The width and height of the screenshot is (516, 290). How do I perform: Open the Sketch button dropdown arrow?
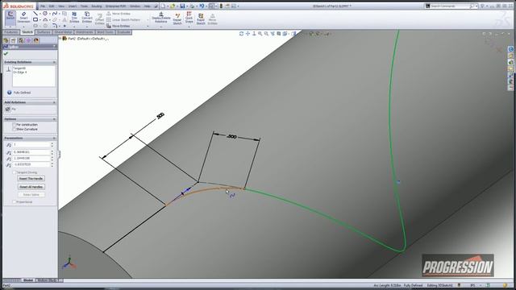click(x=10, y=27)
